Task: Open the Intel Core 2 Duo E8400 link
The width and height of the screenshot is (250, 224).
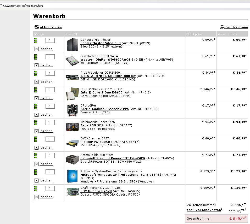Action: (101, 92)
